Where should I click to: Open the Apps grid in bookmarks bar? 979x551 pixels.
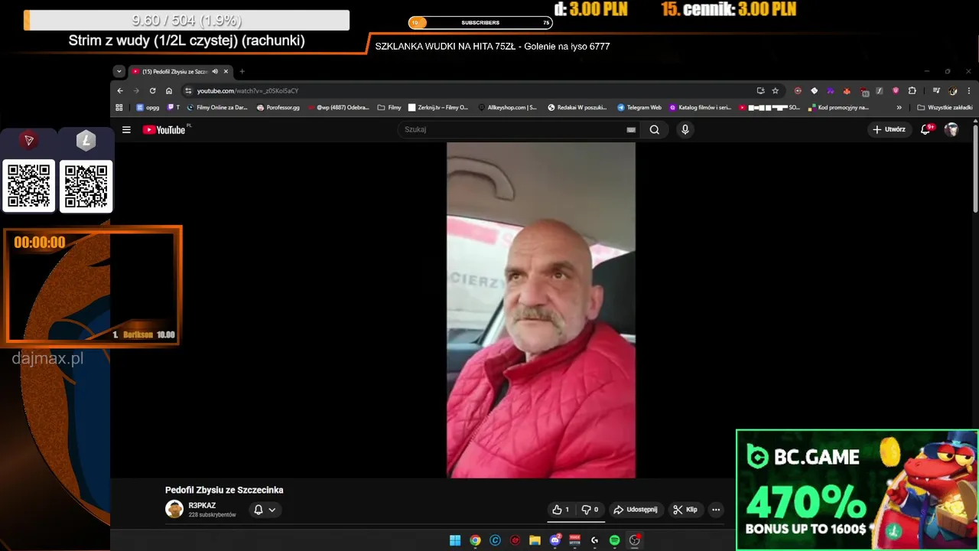pos(119,108)
